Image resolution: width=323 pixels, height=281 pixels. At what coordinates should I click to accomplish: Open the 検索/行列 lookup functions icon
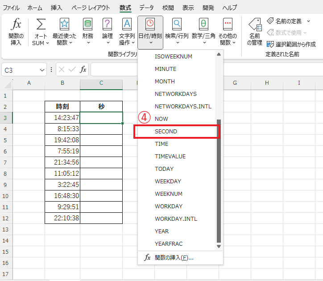tap(177, 24)
